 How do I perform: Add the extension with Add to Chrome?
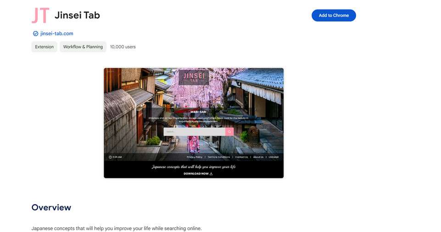point(334,16)
